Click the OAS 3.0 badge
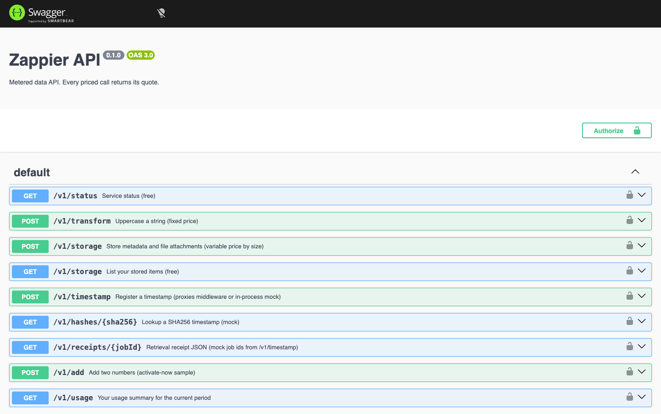Image resolution: width=661 pixels, height=414 pixels. [140, 55]
